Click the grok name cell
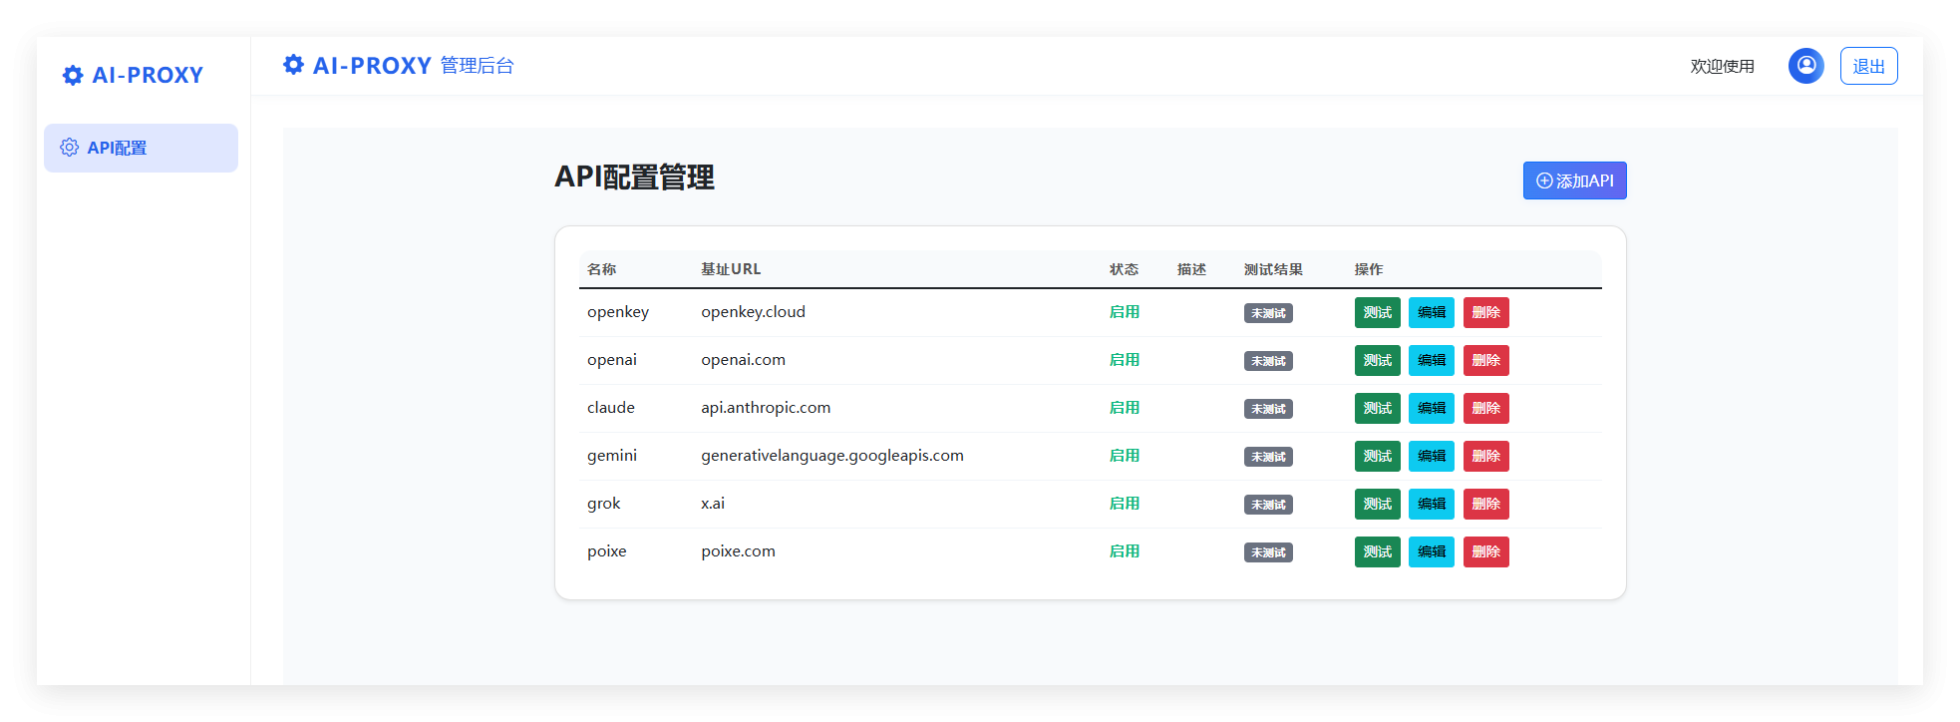Image resolution: width=1960 pixels, height=722 pixels. [604, 504]
